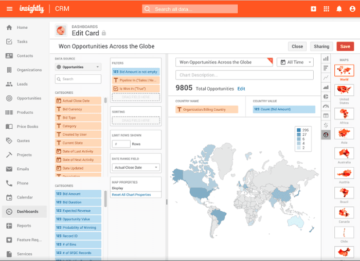This screenshot has width=360, height=261.
Task: Go to Home in sidebar
Action: click(22, 28)
